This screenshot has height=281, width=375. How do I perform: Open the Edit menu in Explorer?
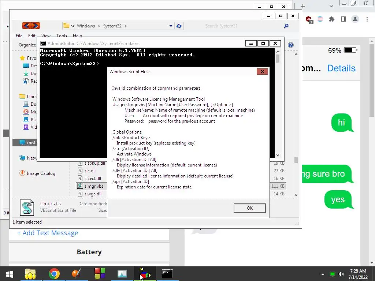[31, 35]
